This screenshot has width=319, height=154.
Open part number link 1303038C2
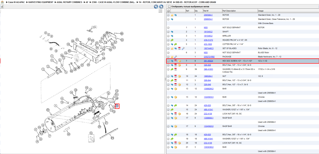(209, 147)
